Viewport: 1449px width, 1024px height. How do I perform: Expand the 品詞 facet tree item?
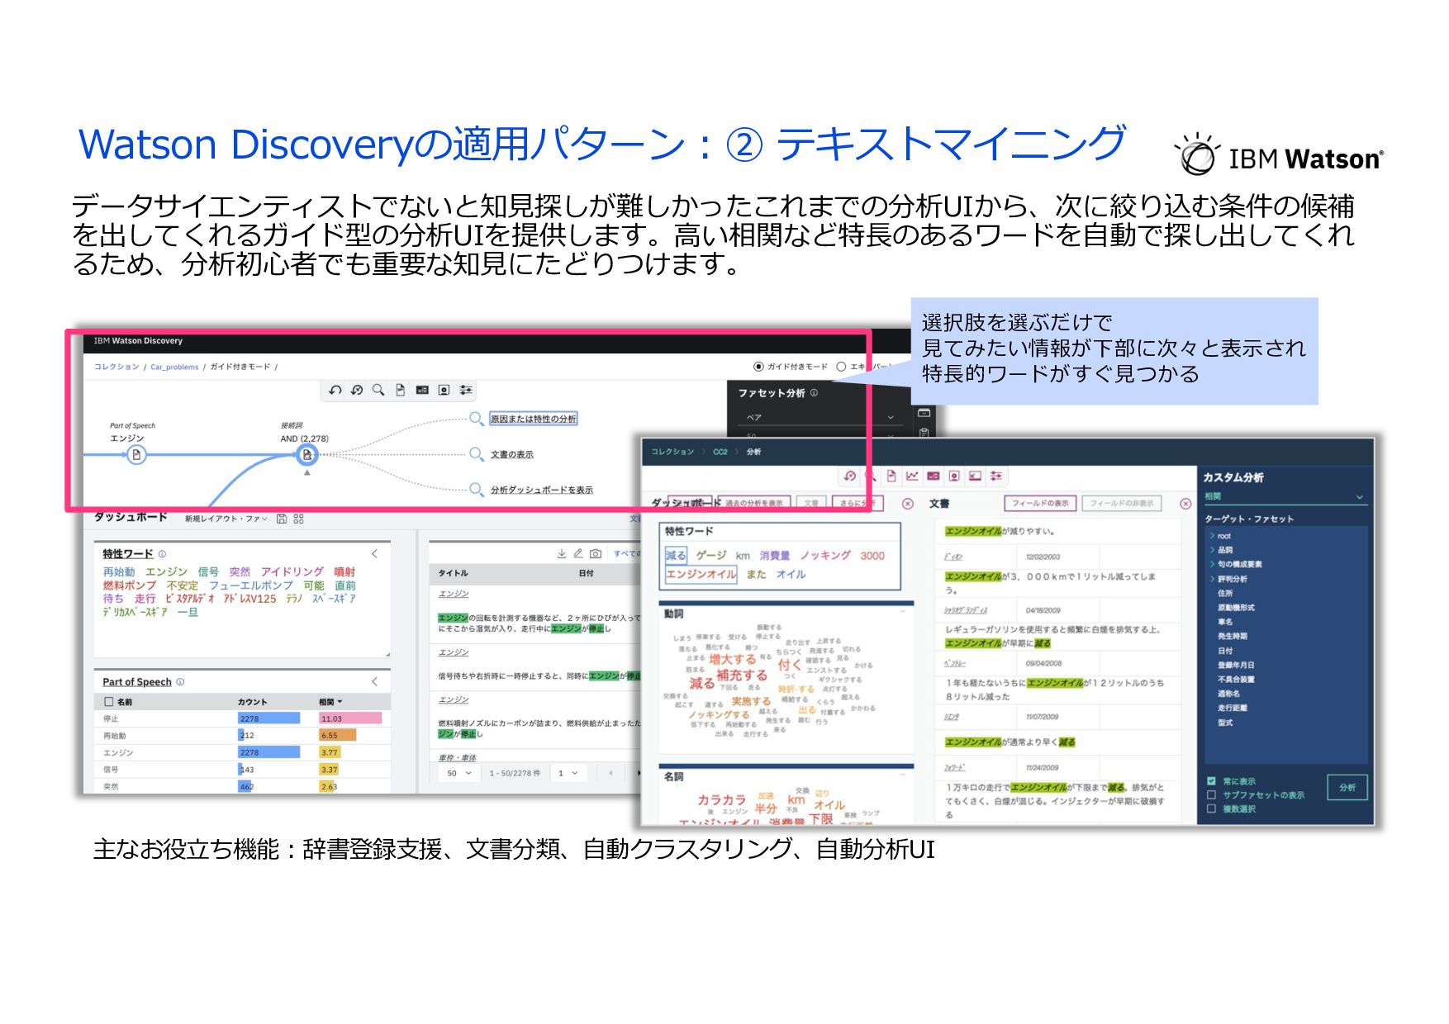point(1213,550)
